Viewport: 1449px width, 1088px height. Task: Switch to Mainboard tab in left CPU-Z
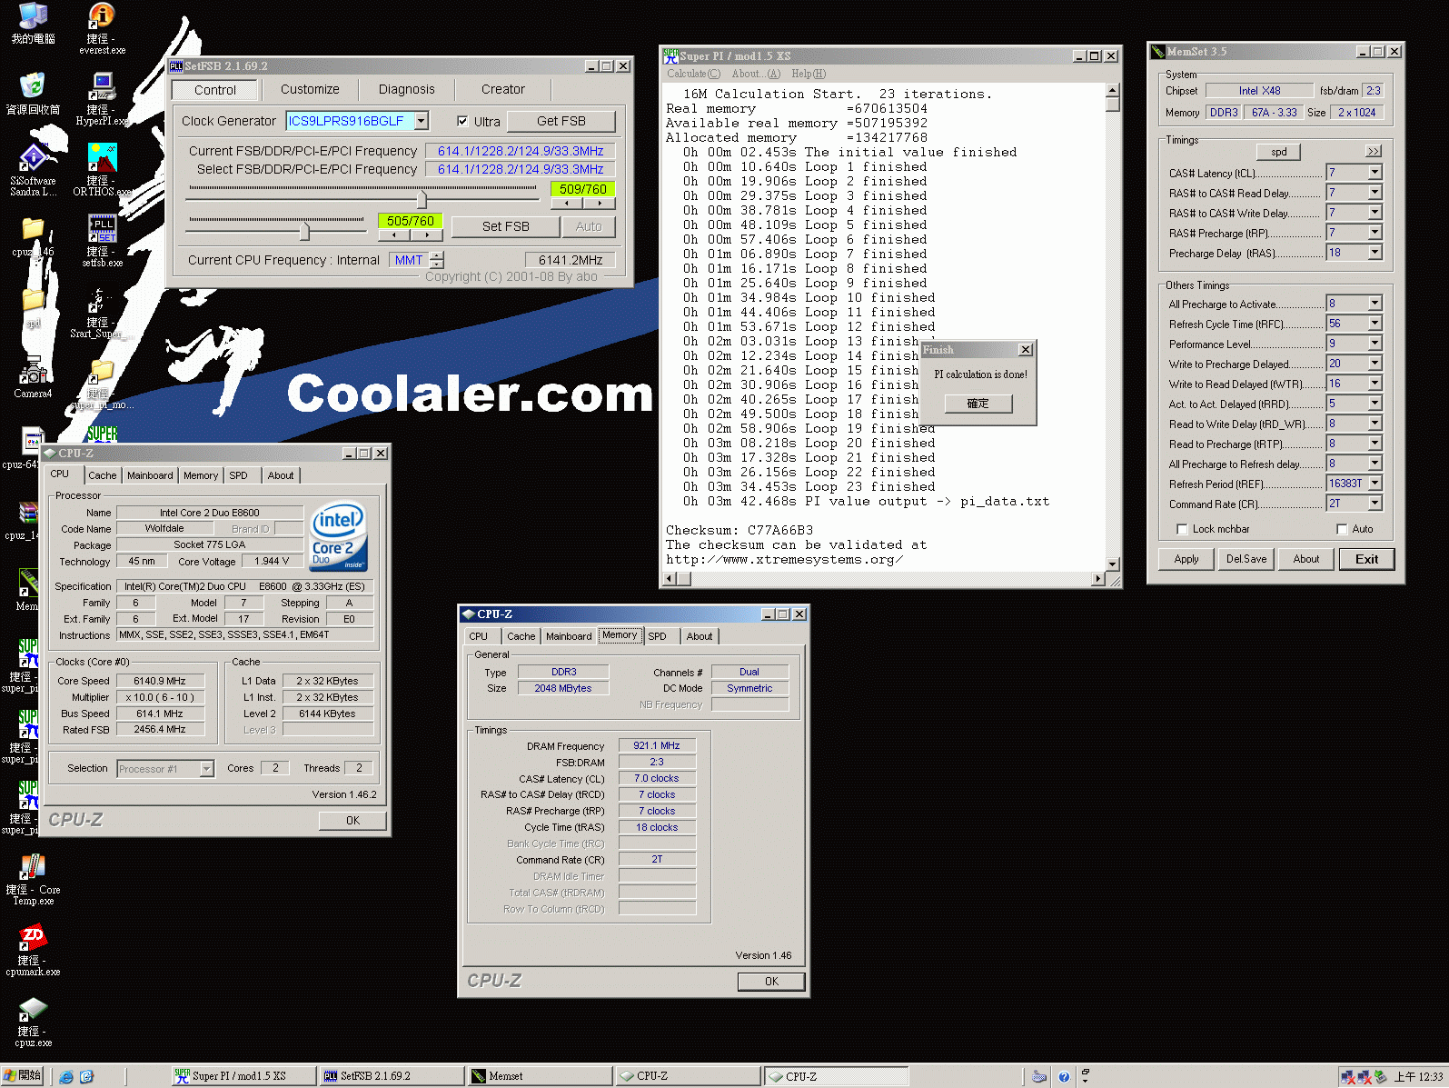(x=150, y=475)
